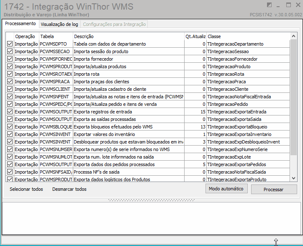Toggle checkbox for PCWMSPRACA row
303x246 pixels.
pyautogui.click(x=10, y=82)
